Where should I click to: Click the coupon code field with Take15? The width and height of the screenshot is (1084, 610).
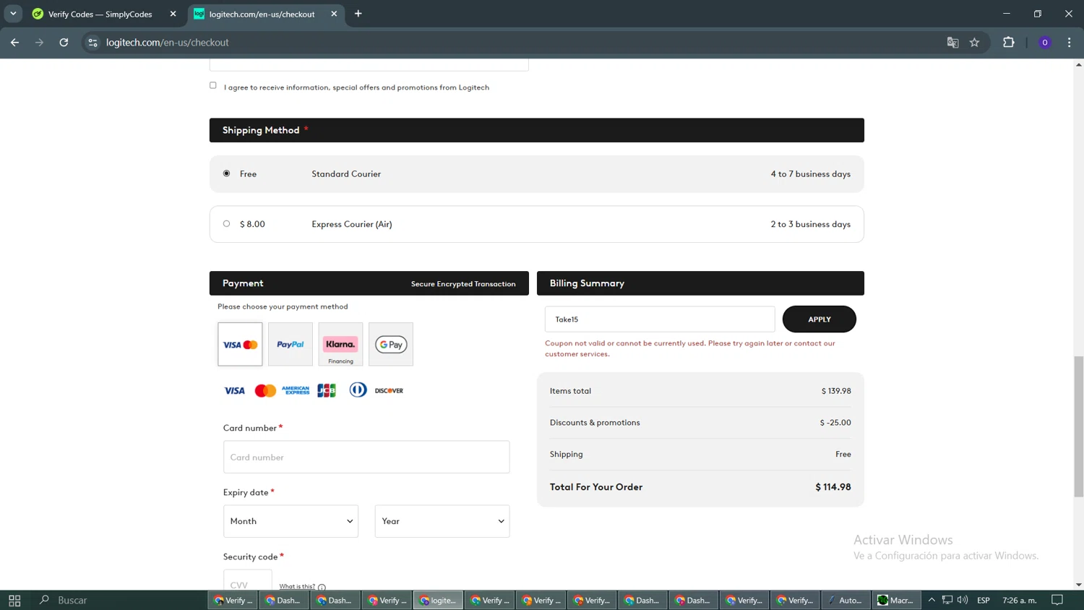pos(660,319)
